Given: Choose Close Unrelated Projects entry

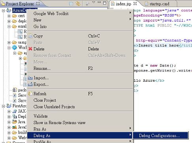Looking at the screenshot, I should (x=80, y=107).
